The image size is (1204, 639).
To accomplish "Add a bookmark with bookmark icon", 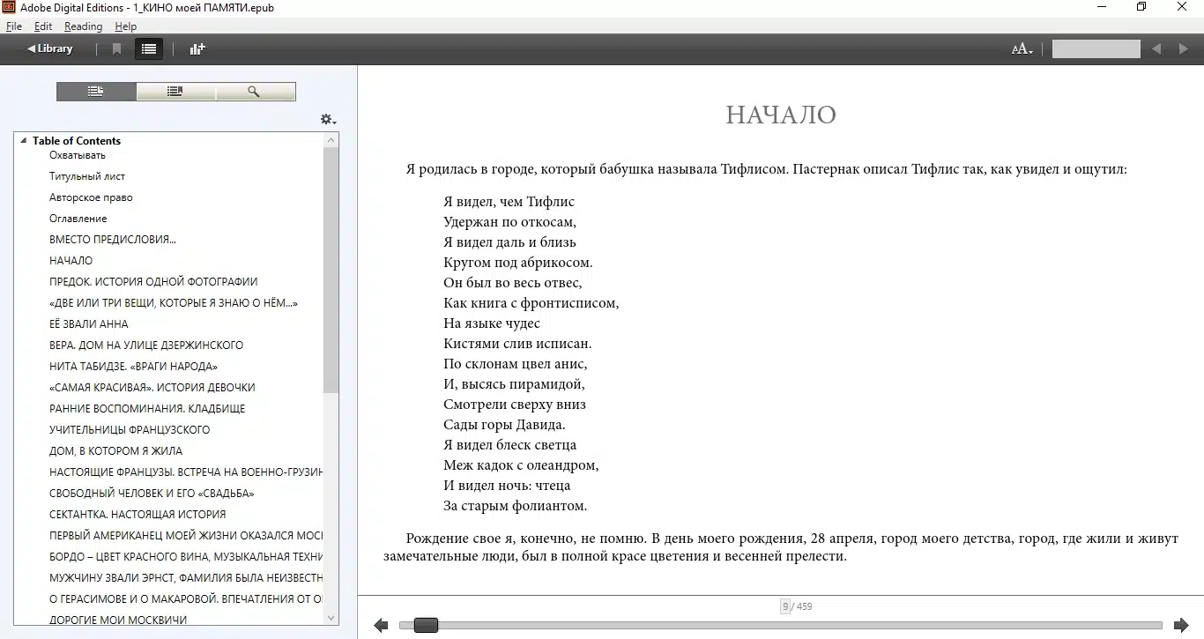I will coord(116,49).
